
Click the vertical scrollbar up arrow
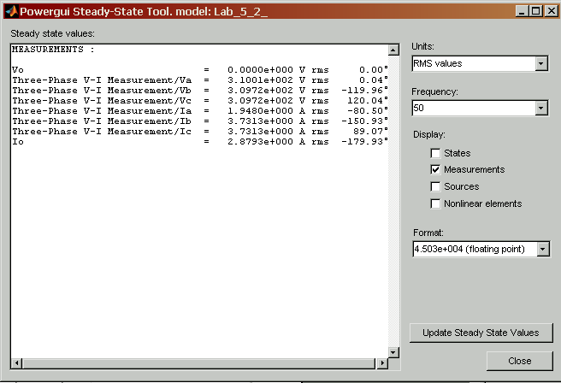pyautogui.click(x=393, y=50)
